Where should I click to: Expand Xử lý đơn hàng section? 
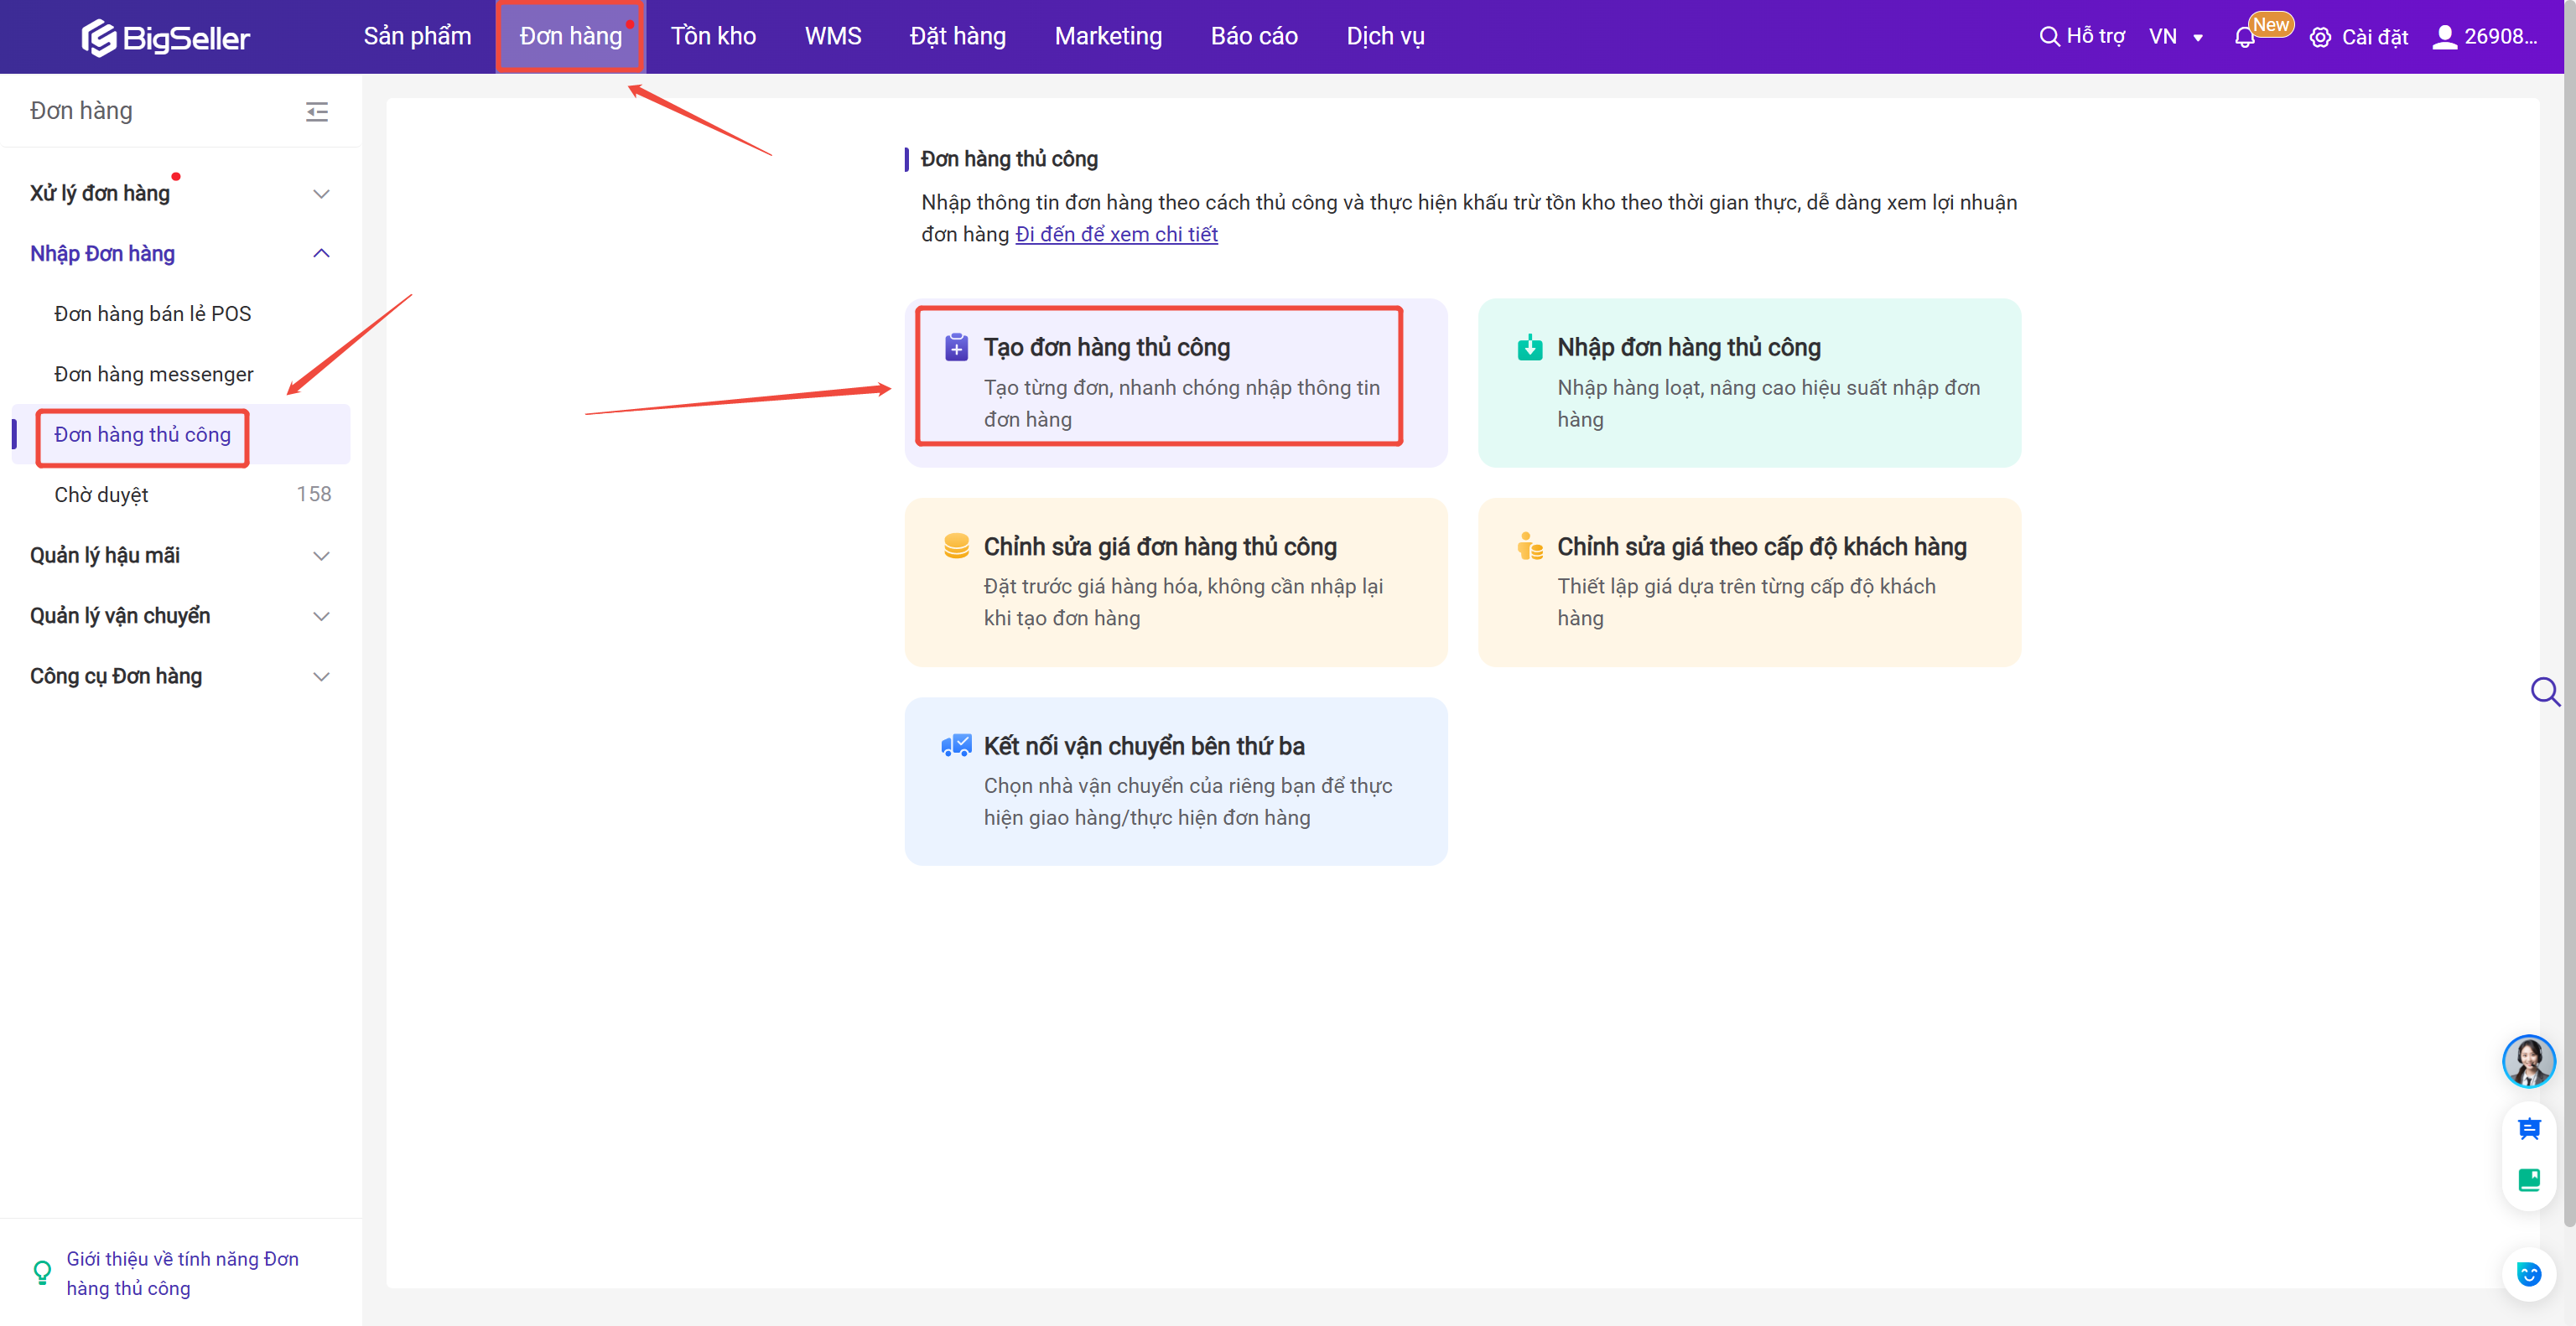321,194
